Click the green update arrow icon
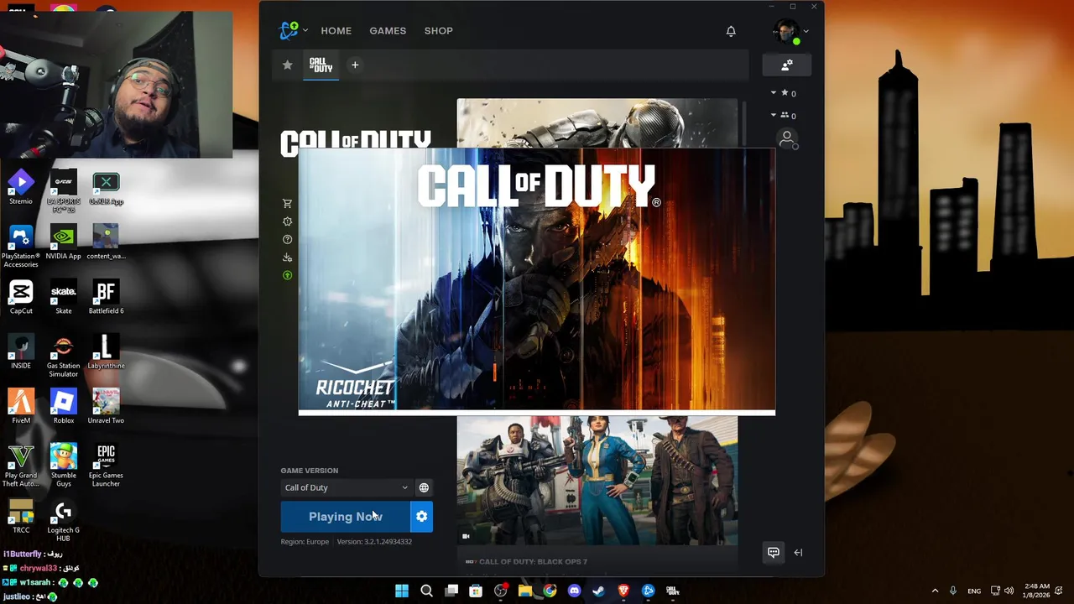 tap(287, 275)
